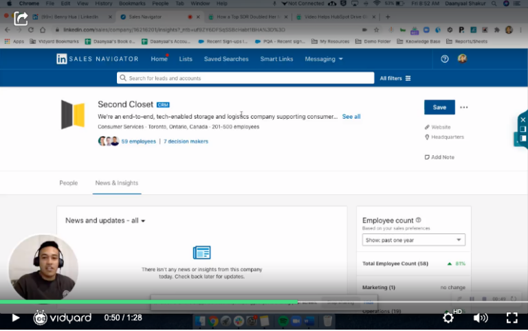Open Demo Folder bookmark folder

pos(373,41)
